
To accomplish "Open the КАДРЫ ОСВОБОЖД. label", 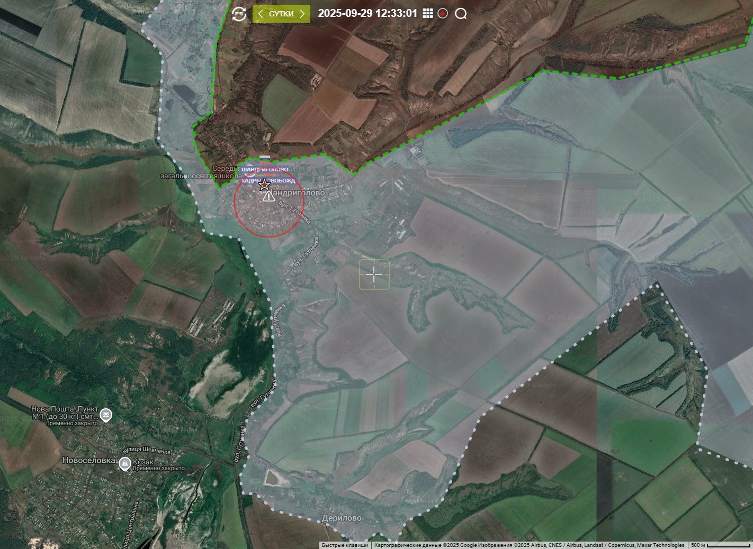I will pyautogui.click(x=268, y=181).
